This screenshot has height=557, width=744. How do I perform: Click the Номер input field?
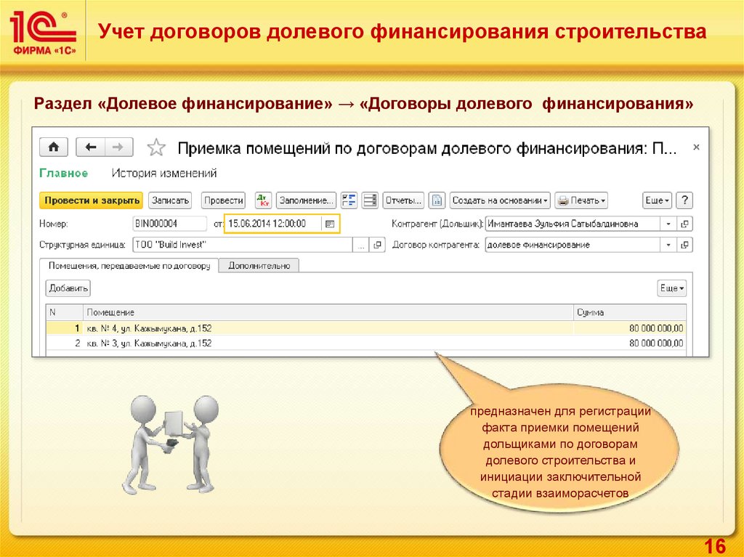tap(170, 224)
